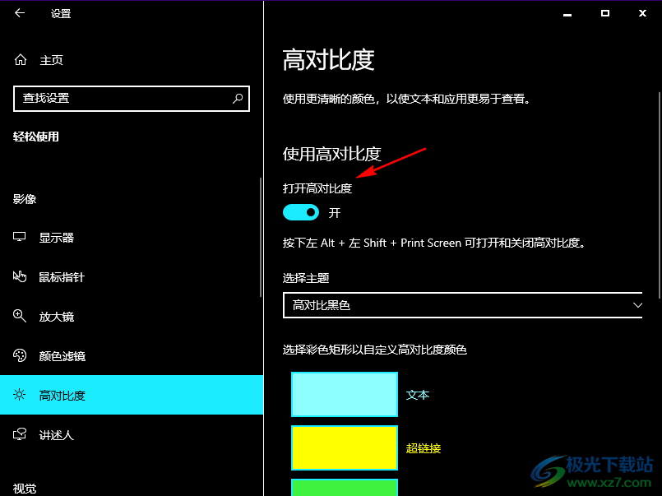This screenshot has height=496, width=662.
Task: Click the home icon next to 主页
Action: pos(21,60)
